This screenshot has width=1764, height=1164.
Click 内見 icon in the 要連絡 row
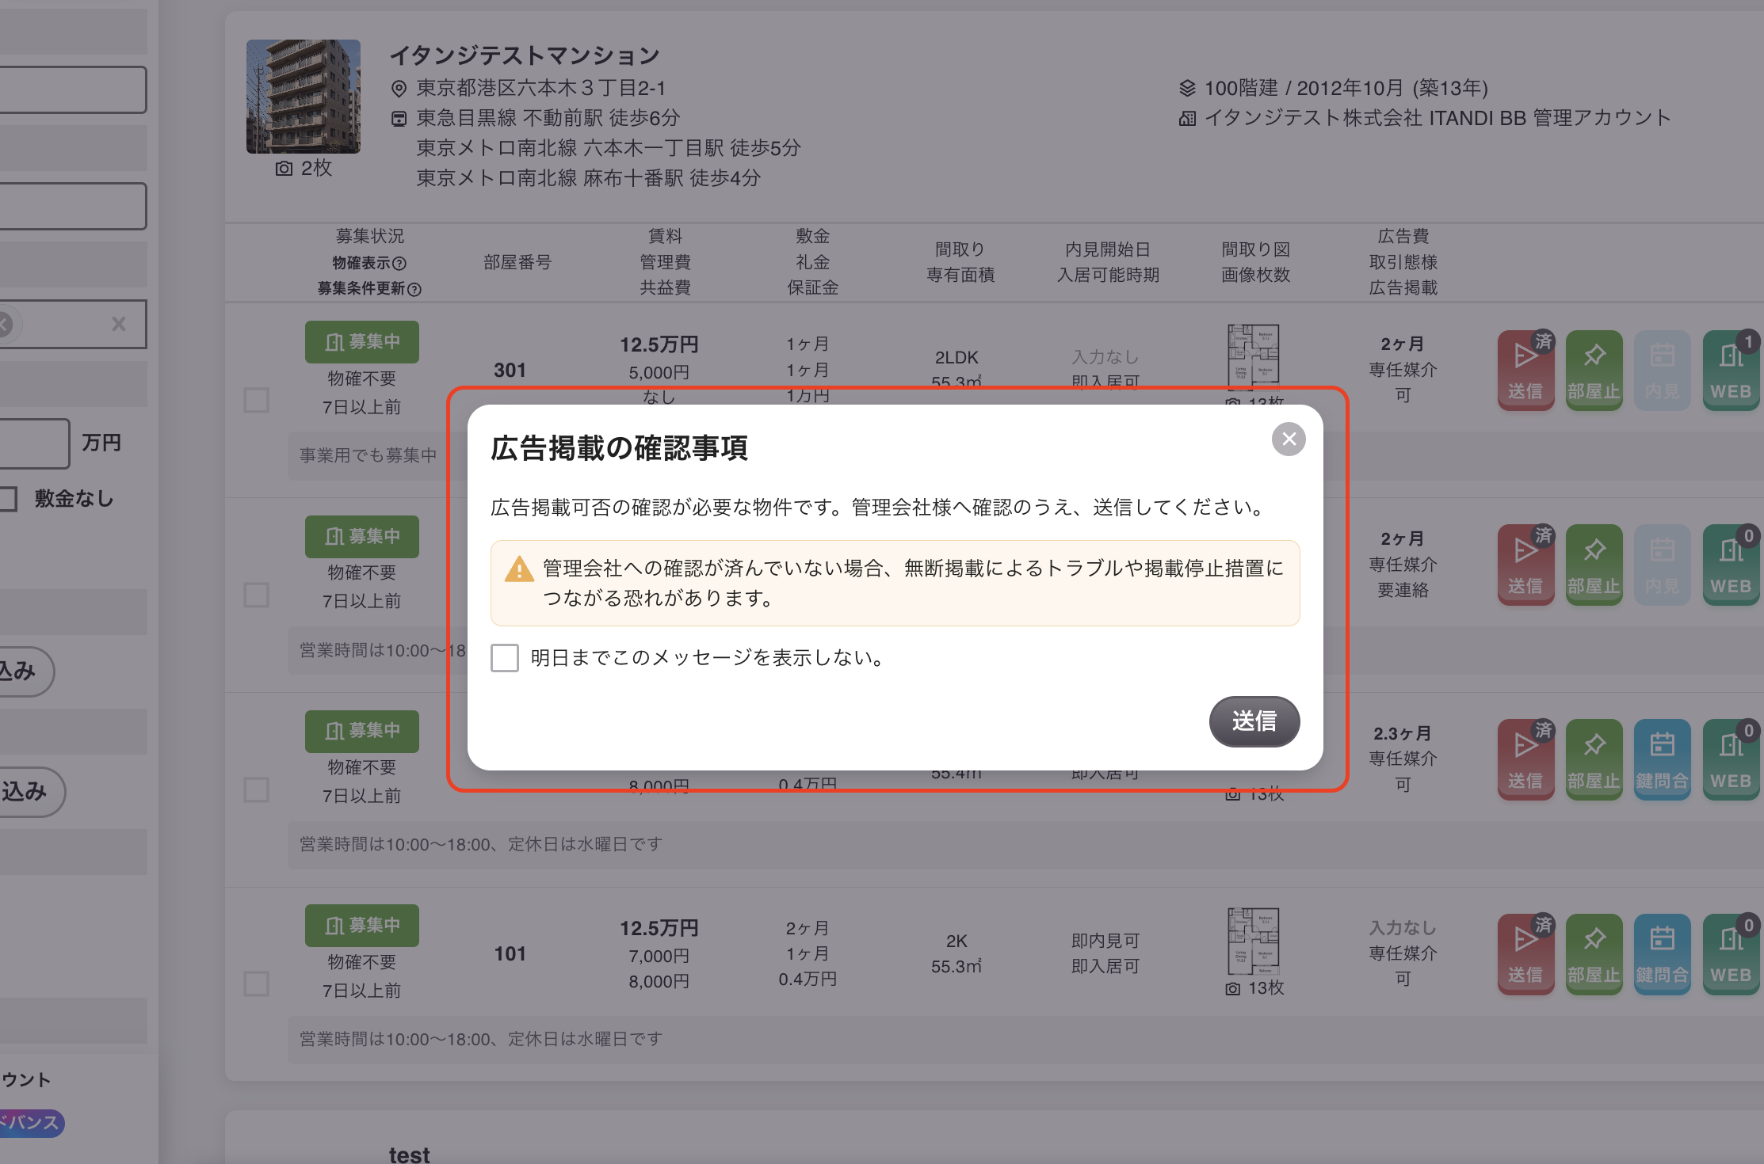(1662, 565)
